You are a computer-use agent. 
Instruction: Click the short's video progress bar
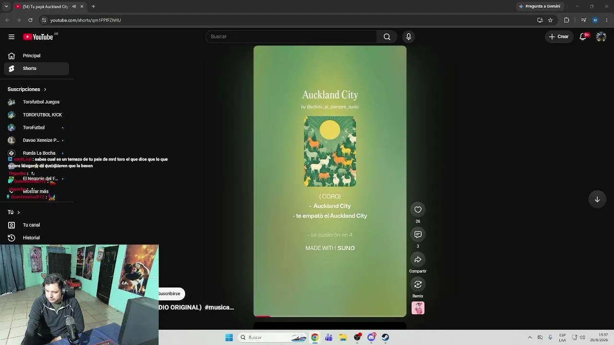click(330, 316)
